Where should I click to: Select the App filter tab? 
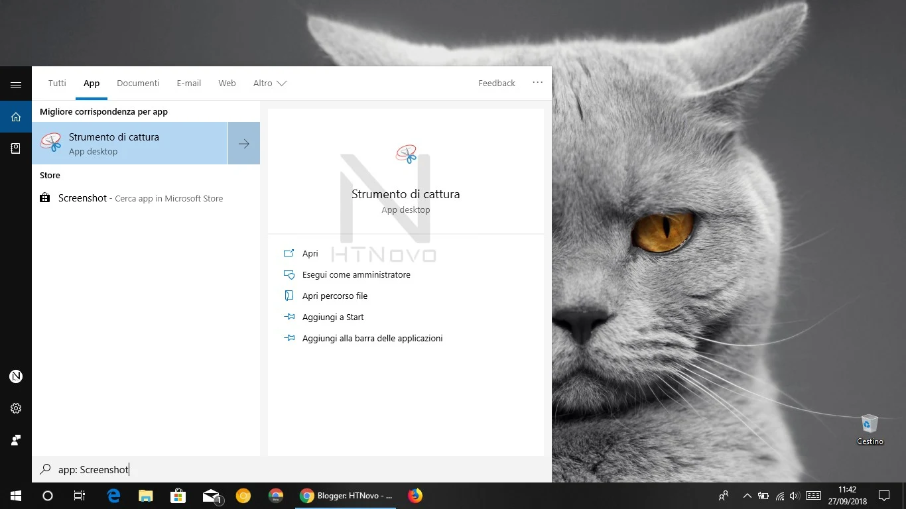click(x=92, y=83)
